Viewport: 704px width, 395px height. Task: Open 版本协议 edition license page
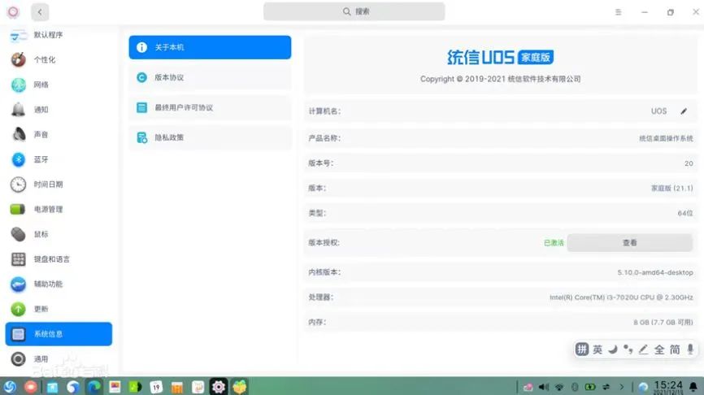pos(210,77)
